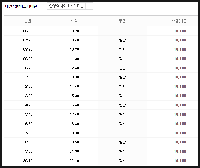Screen dimensions: 200x168
Task: Select the 13:30 departure row
Action: (x=101, y=96)
